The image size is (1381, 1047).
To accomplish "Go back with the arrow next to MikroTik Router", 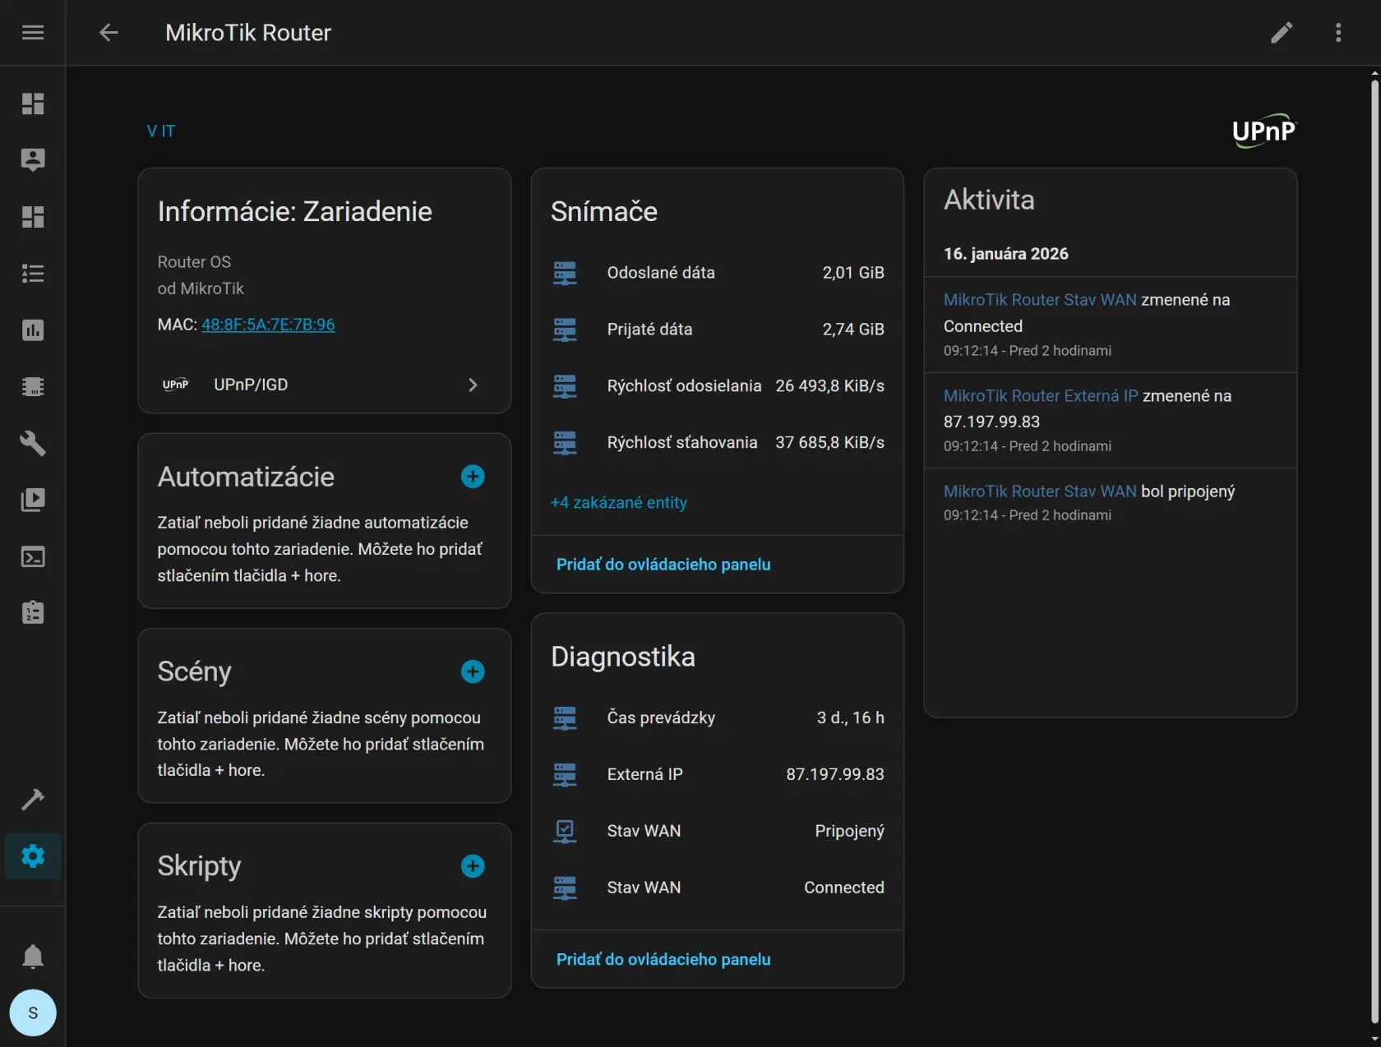I will pyautogui.click(x=108, y=32).
